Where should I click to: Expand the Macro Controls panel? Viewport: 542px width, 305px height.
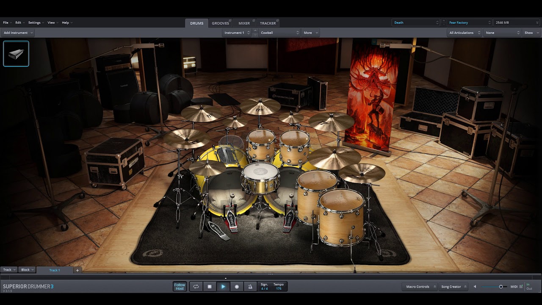[420, 287]
